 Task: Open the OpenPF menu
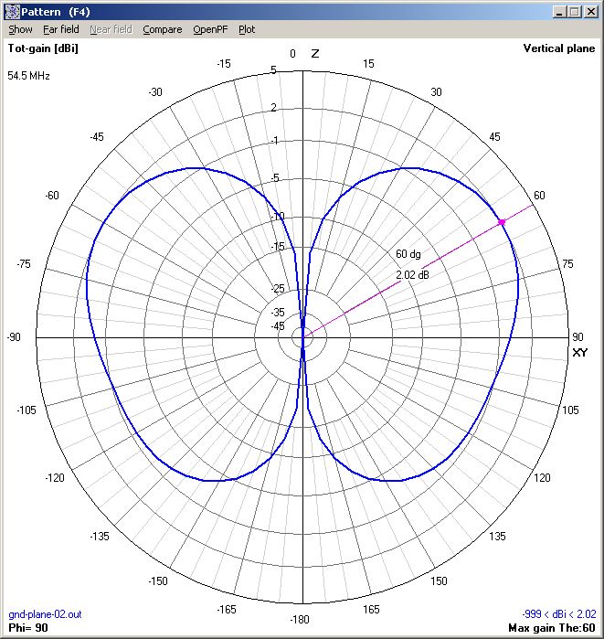[210, 29]
